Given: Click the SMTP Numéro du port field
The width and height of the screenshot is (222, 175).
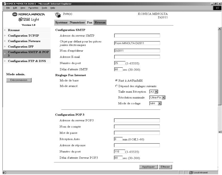Looking at the screenshot, I should [x=120, y=63].
